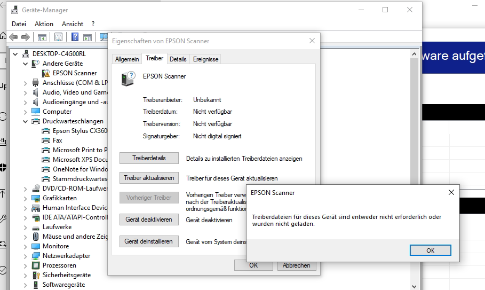Click the EPSON Scanner device icon in properties
Screen dimensions: 485x290
pos(128,79)
